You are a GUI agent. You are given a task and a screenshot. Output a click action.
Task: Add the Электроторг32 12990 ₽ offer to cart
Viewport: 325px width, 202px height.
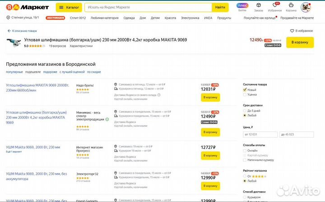(x=210, y=186)
